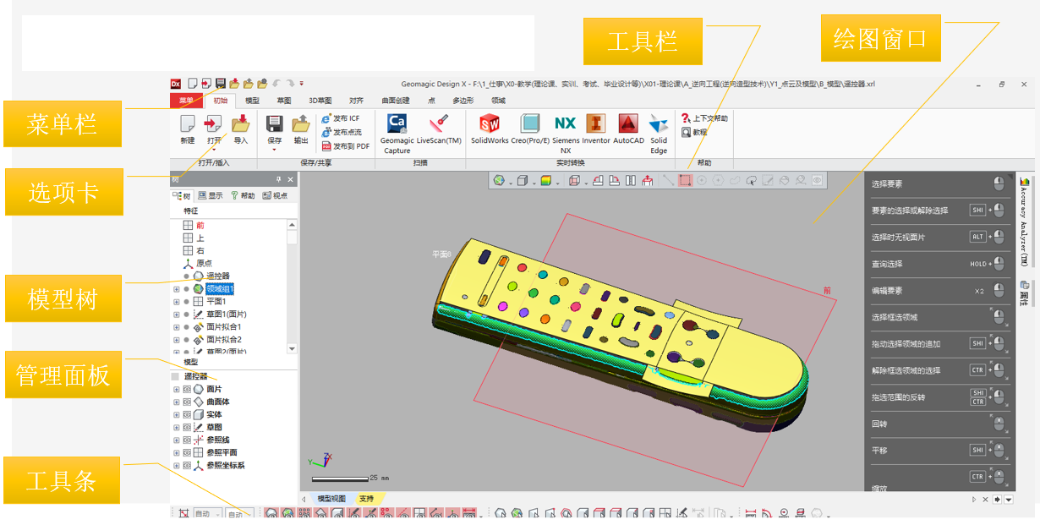Click the SolidWorks live transfer icon

tap(490, 124)
